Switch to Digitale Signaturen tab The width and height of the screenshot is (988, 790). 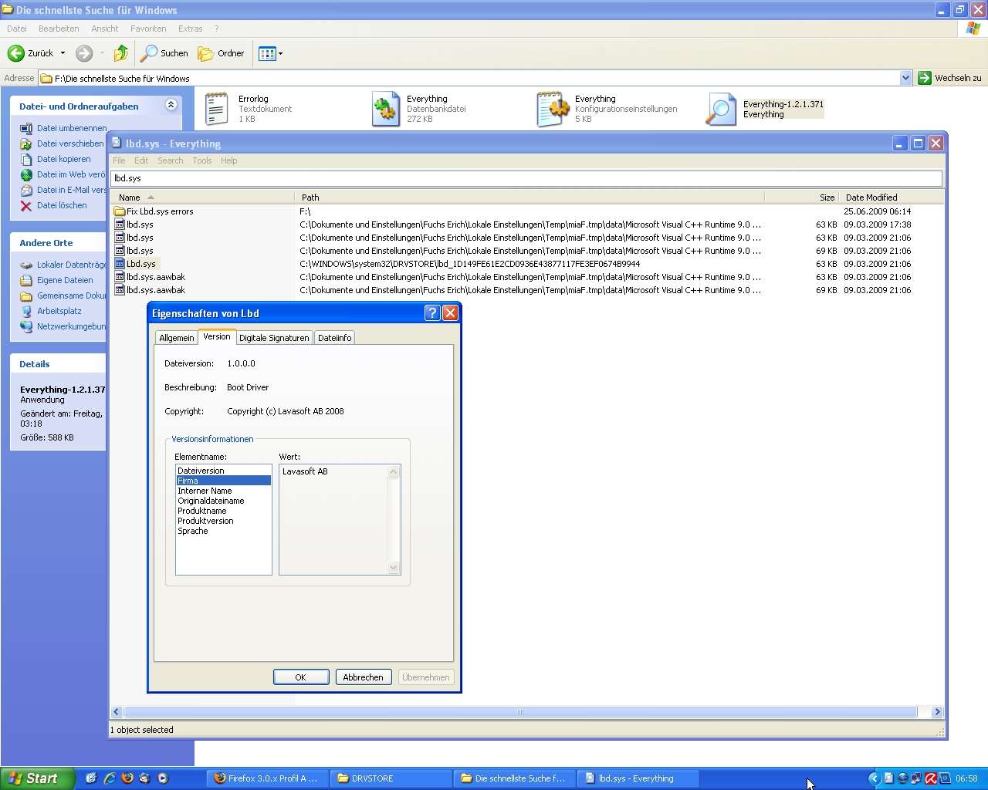pos(274,338)
